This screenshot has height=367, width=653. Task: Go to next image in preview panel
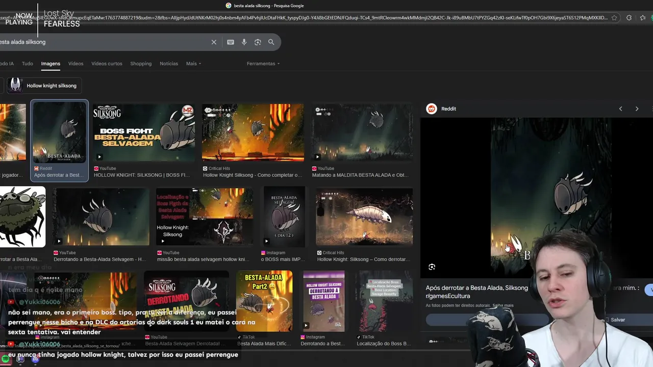coord(637,109)
